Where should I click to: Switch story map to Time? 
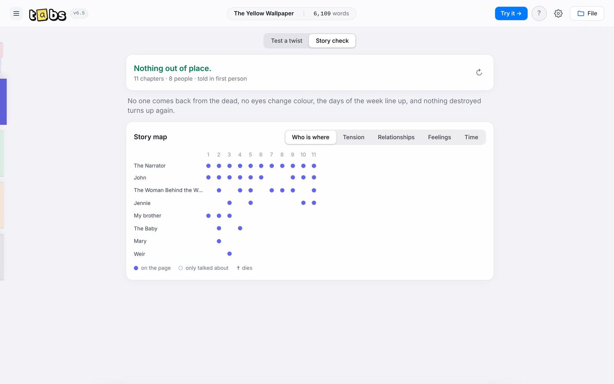pyautogui.click(x=471, y=137)
